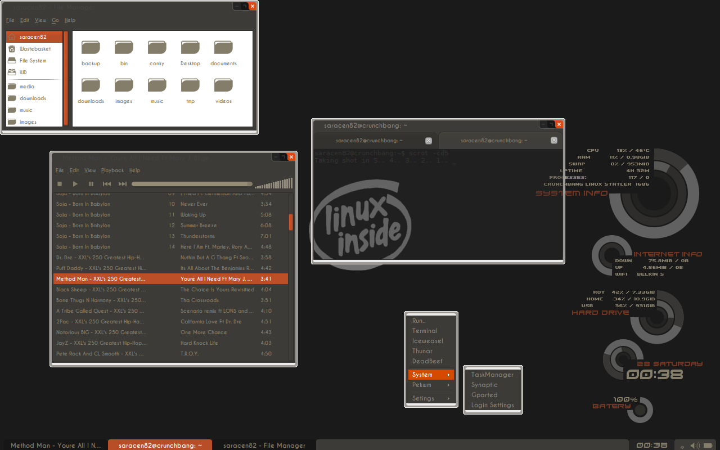The width and height of the screenshot is (720, 450).
Task: Select saracen82 home in File Manager sidebar
Action: pos(34,37)
